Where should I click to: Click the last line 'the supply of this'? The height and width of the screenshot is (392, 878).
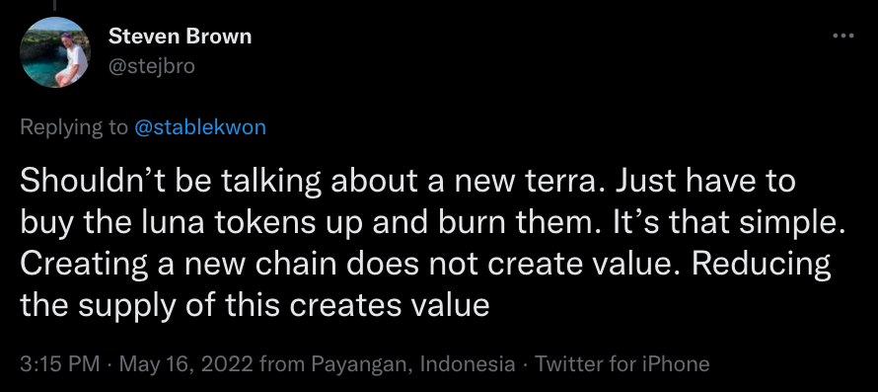click(255, 306)
